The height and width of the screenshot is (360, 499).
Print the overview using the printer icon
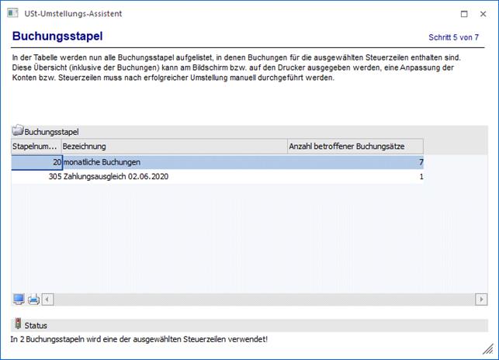coord(33,299)
